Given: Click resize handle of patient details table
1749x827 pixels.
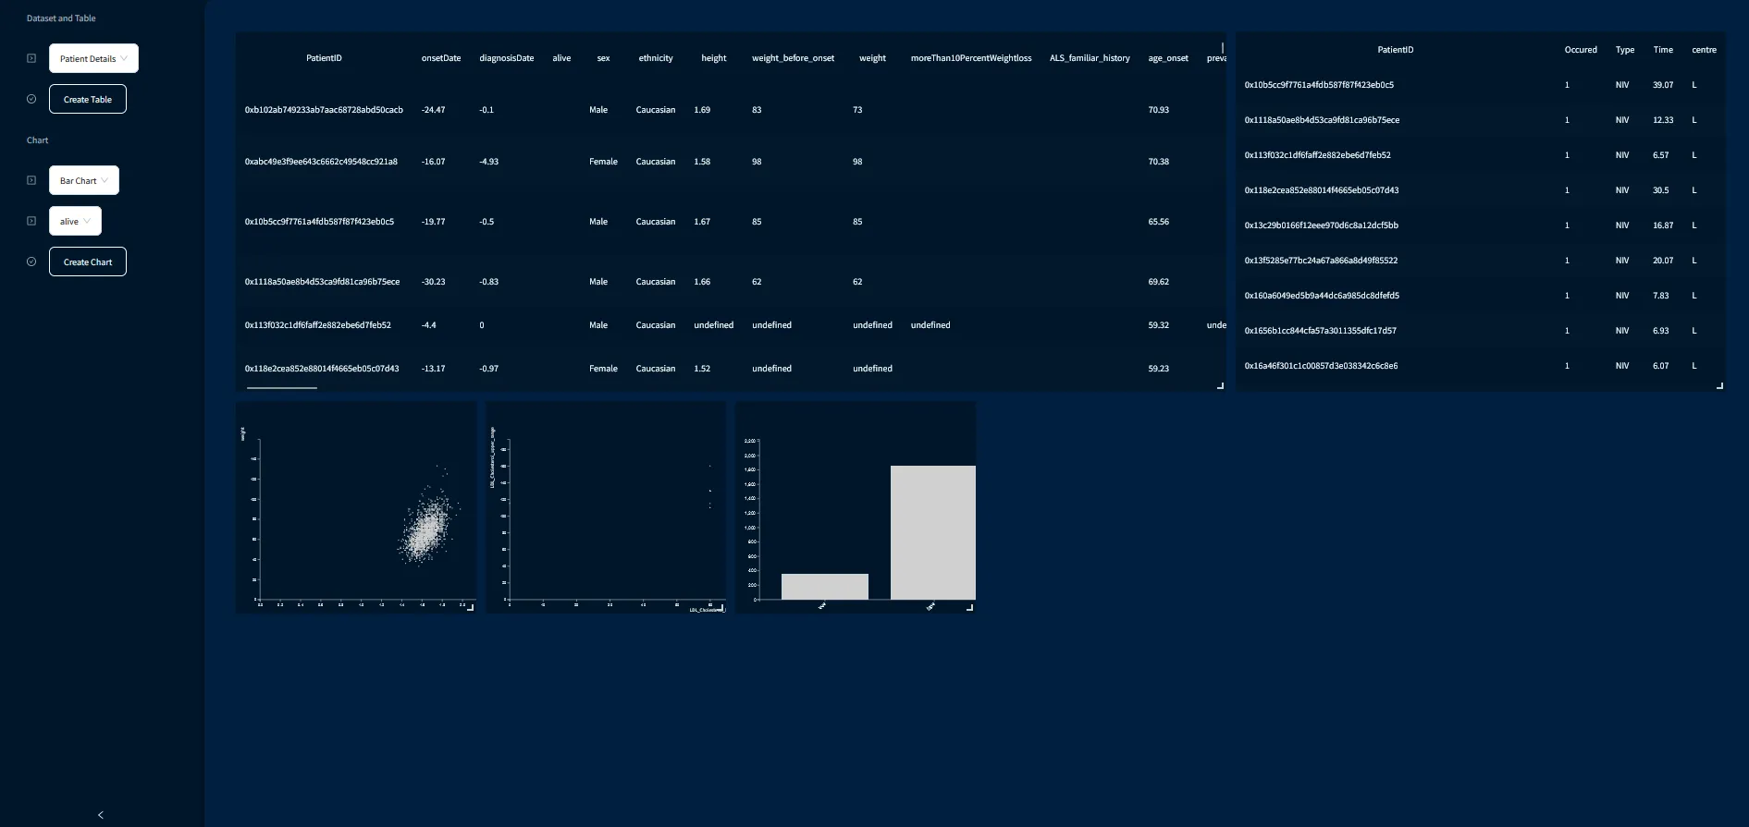Looking at the screenshot, I should point(1220,385).
